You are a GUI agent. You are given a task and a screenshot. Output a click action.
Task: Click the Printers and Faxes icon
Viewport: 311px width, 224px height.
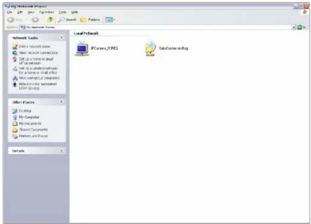tap(15, 136)
